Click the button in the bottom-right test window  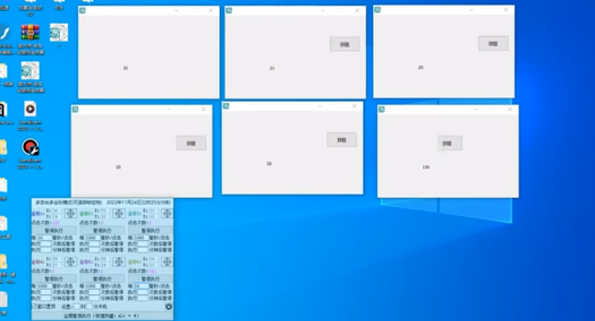(x=449, y=143)
